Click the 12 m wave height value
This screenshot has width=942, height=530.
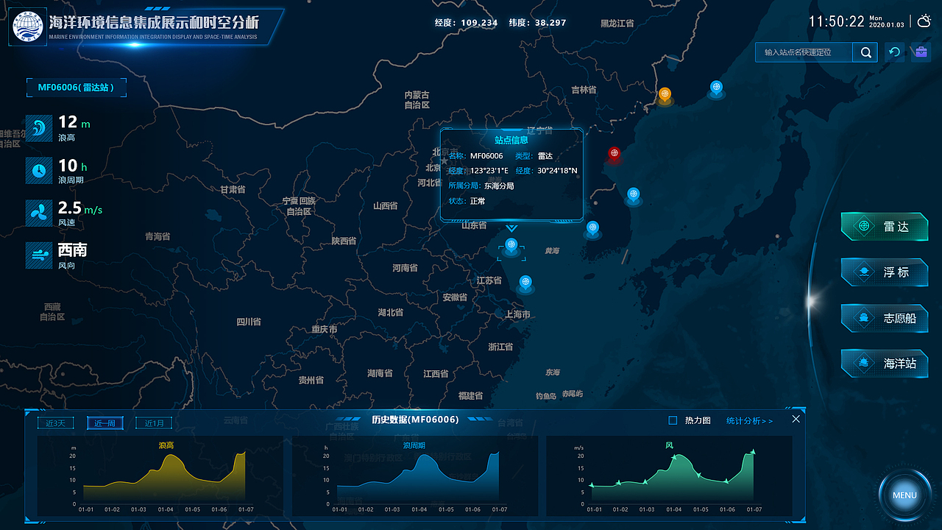point(74,122)
